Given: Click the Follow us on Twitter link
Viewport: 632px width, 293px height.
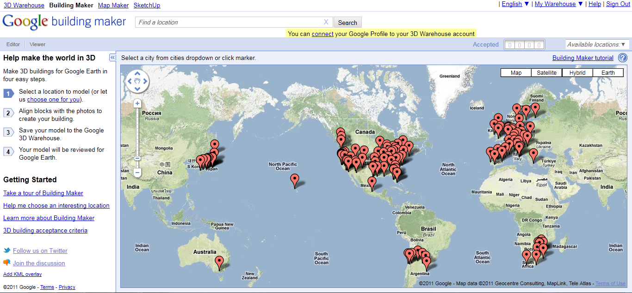Looking at the screenshot, I should click(x=40, y=251).
